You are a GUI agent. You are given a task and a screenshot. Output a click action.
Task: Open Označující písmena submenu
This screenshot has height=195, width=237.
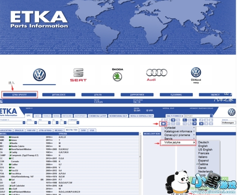point(178,135)
